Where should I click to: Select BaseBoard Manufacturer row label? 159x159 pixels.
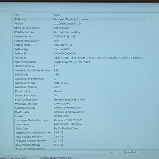[x=29, y=79]
